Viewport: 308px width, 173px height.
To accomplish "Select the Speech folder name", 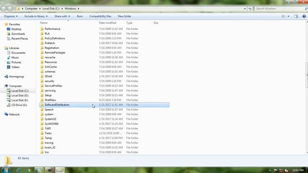I will click(x=49, y=110).
